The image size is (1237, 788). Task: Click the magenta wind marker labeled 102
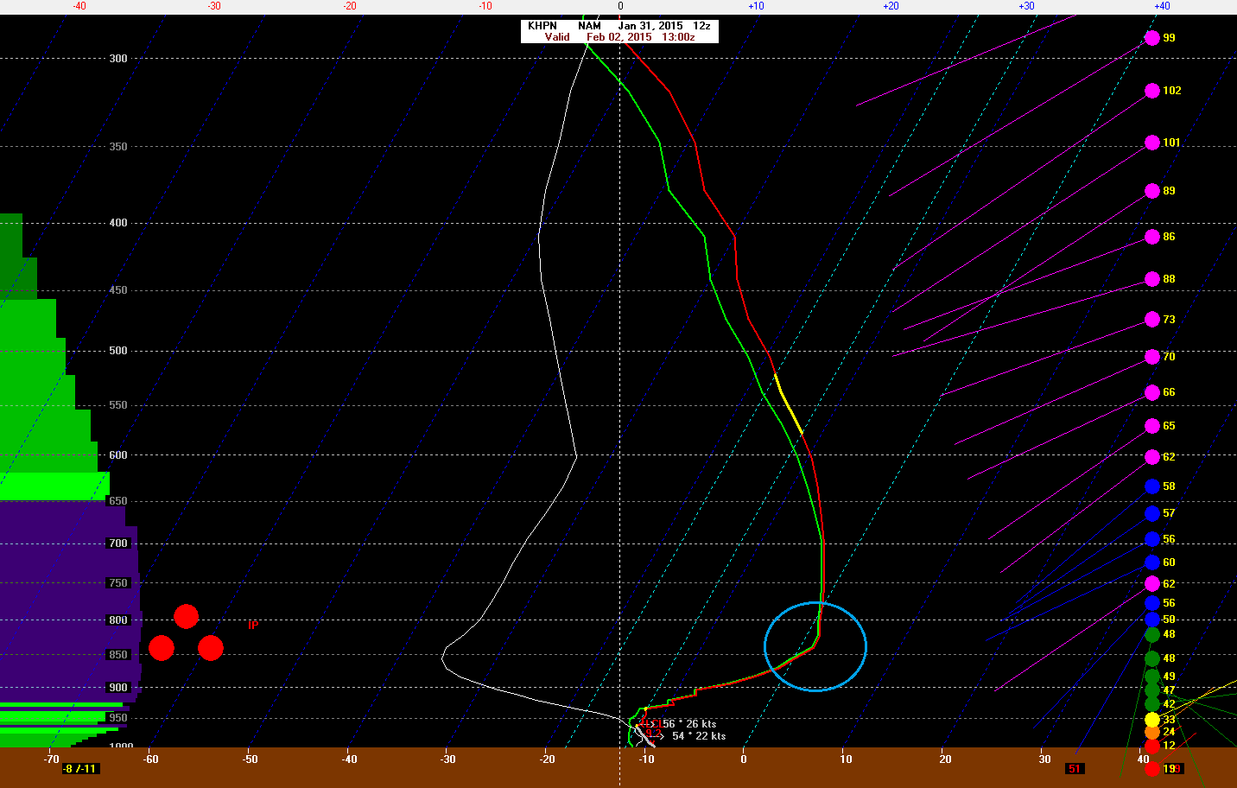pos(1151,91)
